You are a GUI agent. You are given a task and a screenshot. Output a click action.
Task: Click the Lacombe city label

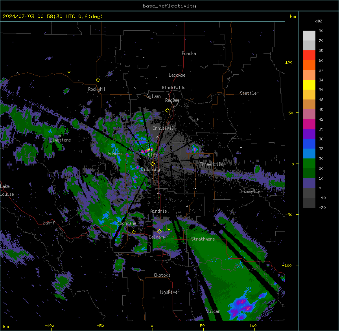point(177,75)
